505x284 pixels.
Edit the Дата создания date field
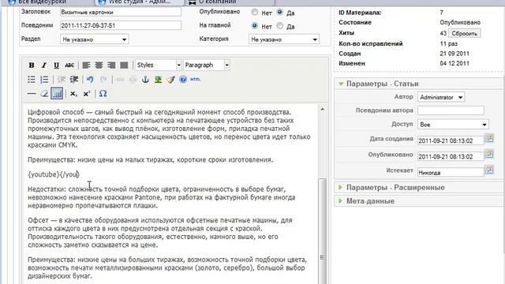click(451, 140)
